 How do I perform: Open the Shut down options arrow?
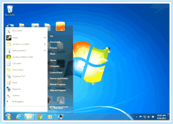[x=66, y=108]
